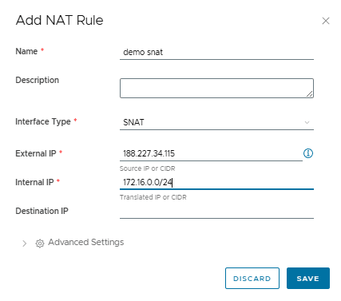341x301 pixels.
Task: Open the SNAT interface type selector
Action: point(216,122)
